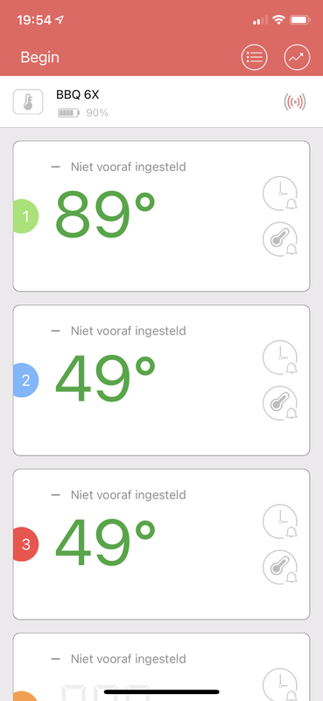This screenshot has width=323, height=701.
Task: Open timer alarm for probe 4
Action: [279, 684]
